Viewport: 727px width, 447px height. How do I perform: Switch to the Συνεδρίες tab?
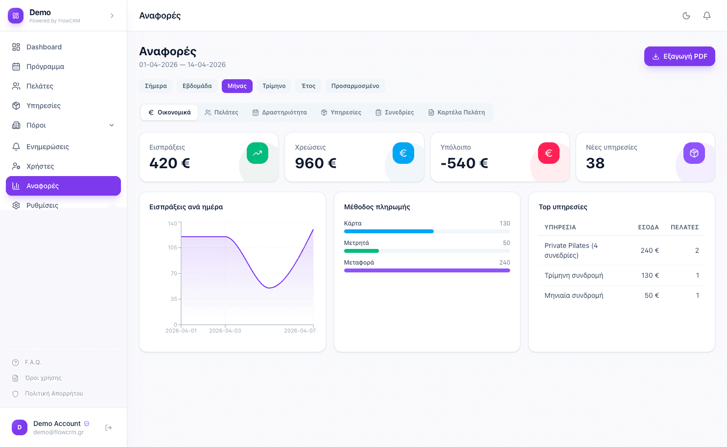(395, 112)
